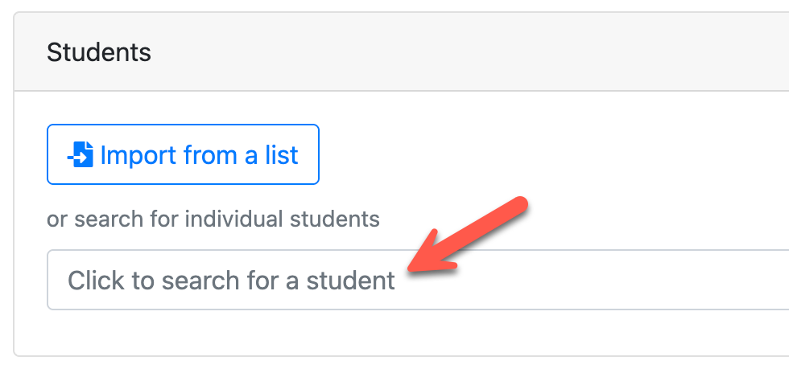Click the blue icon on the Import button
Viewport: 789px width, 373px height.
[x=81, y=154]
